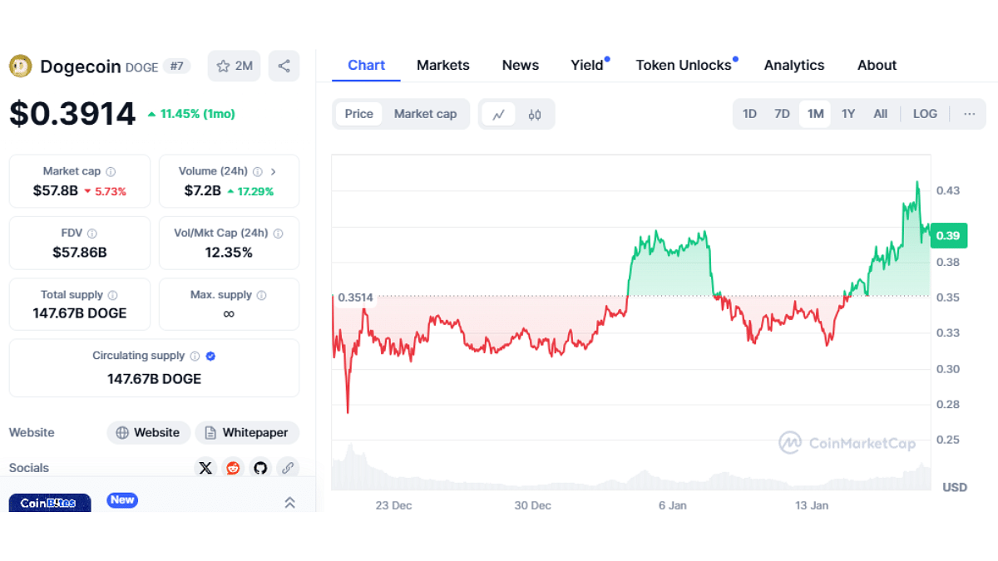
Task: Click the verified circulating supply badge
Action: [x=210, y=357]
